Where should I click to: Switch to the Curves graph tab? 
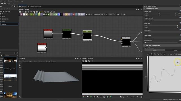coord(23,7)
